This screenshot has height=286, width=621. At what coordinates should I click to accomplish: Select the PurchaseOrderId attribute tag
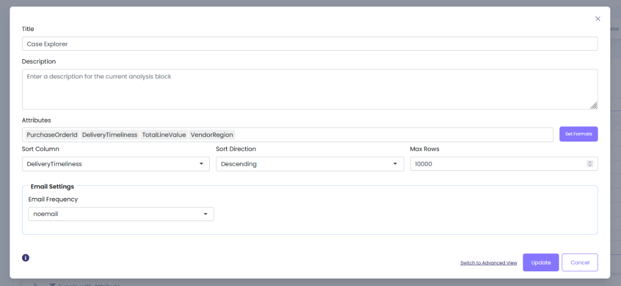[x=52, y=135]
